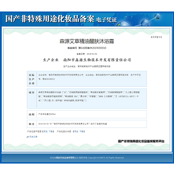
Task: Click the 备注 row dated 2019-03-20
Action: 87,124
